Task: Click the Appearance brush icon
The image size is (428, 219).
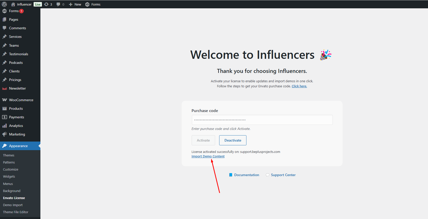Action: [x=5, y=146]
